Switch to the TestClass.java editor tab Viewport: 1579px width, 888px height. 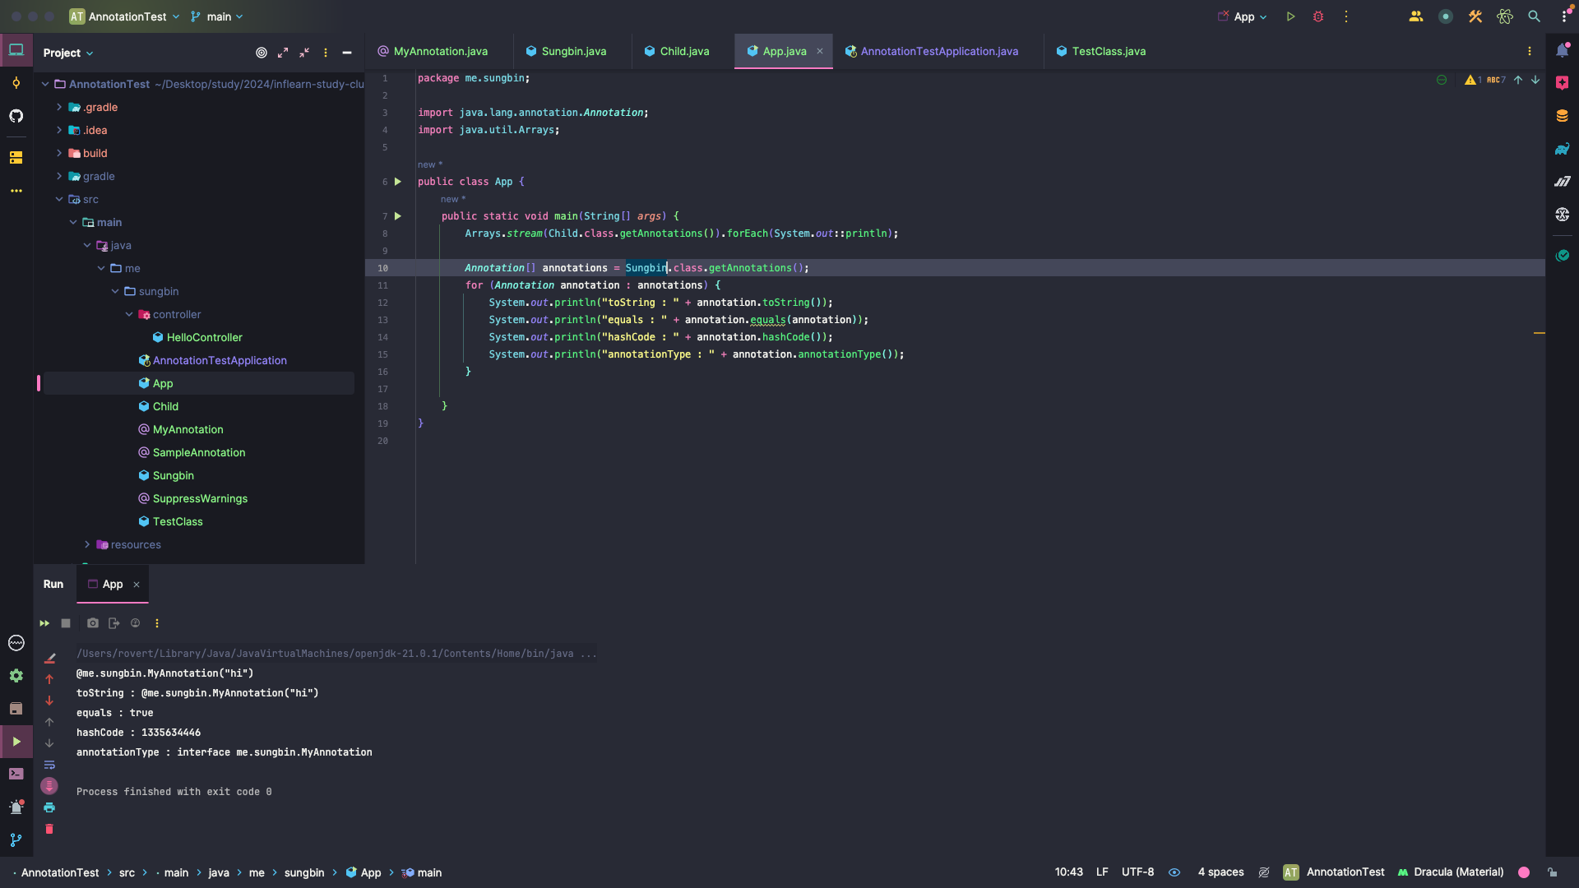(x=1108, y=51)
